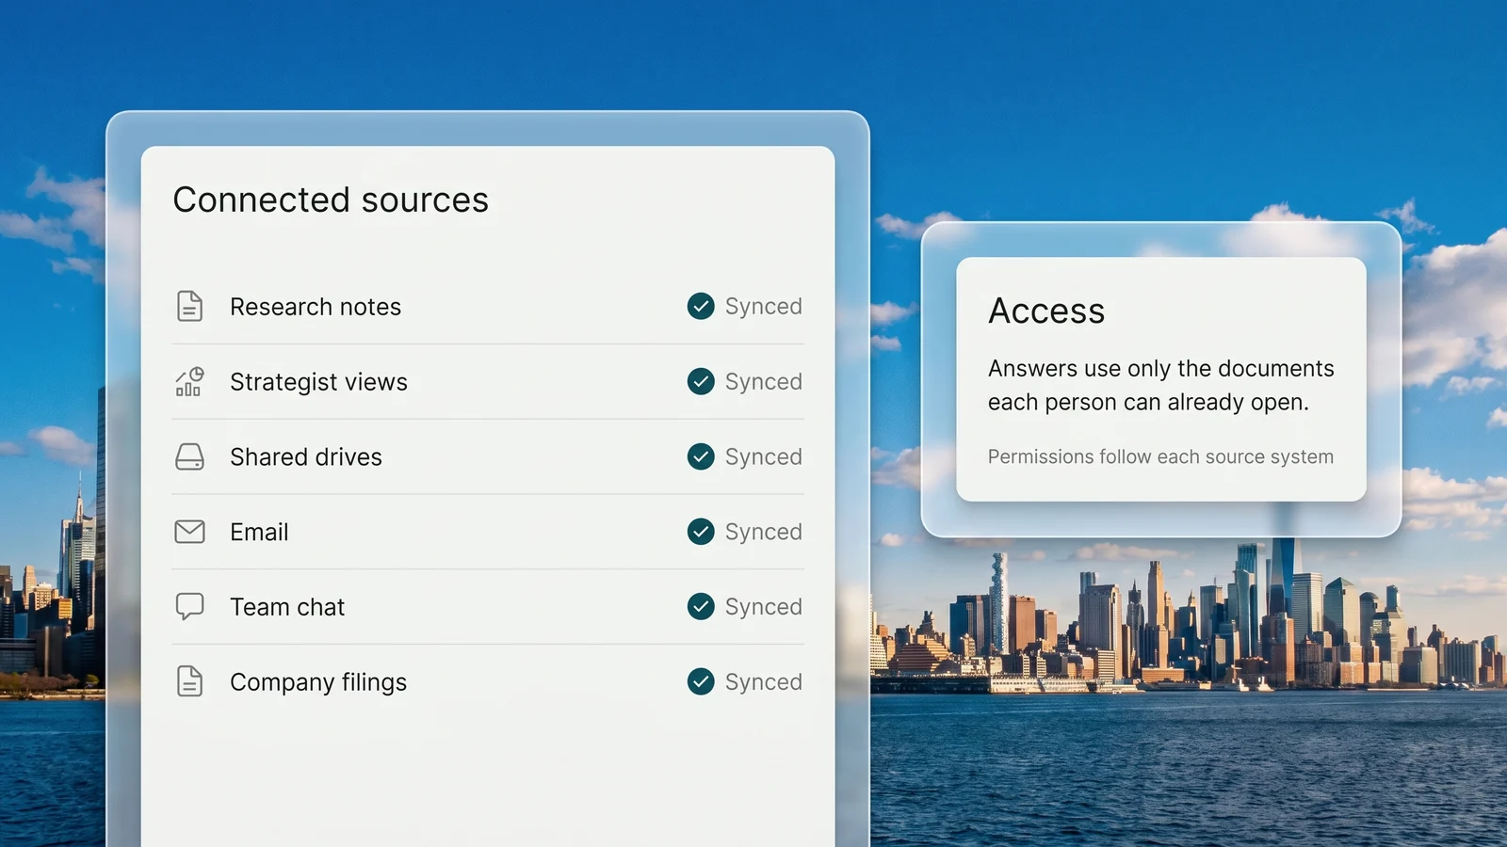Click the Strategist views synced checkmark
This screenshot has width=1507, height=847.
point(701,381)
